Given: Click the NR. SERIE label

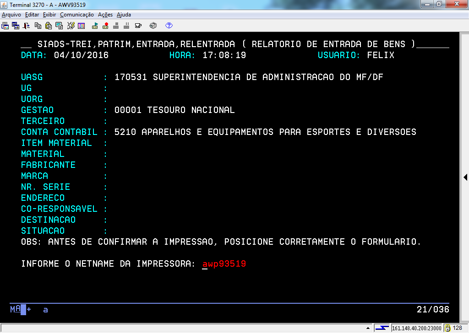Looking at the screenshot, I should pos(45,187).
